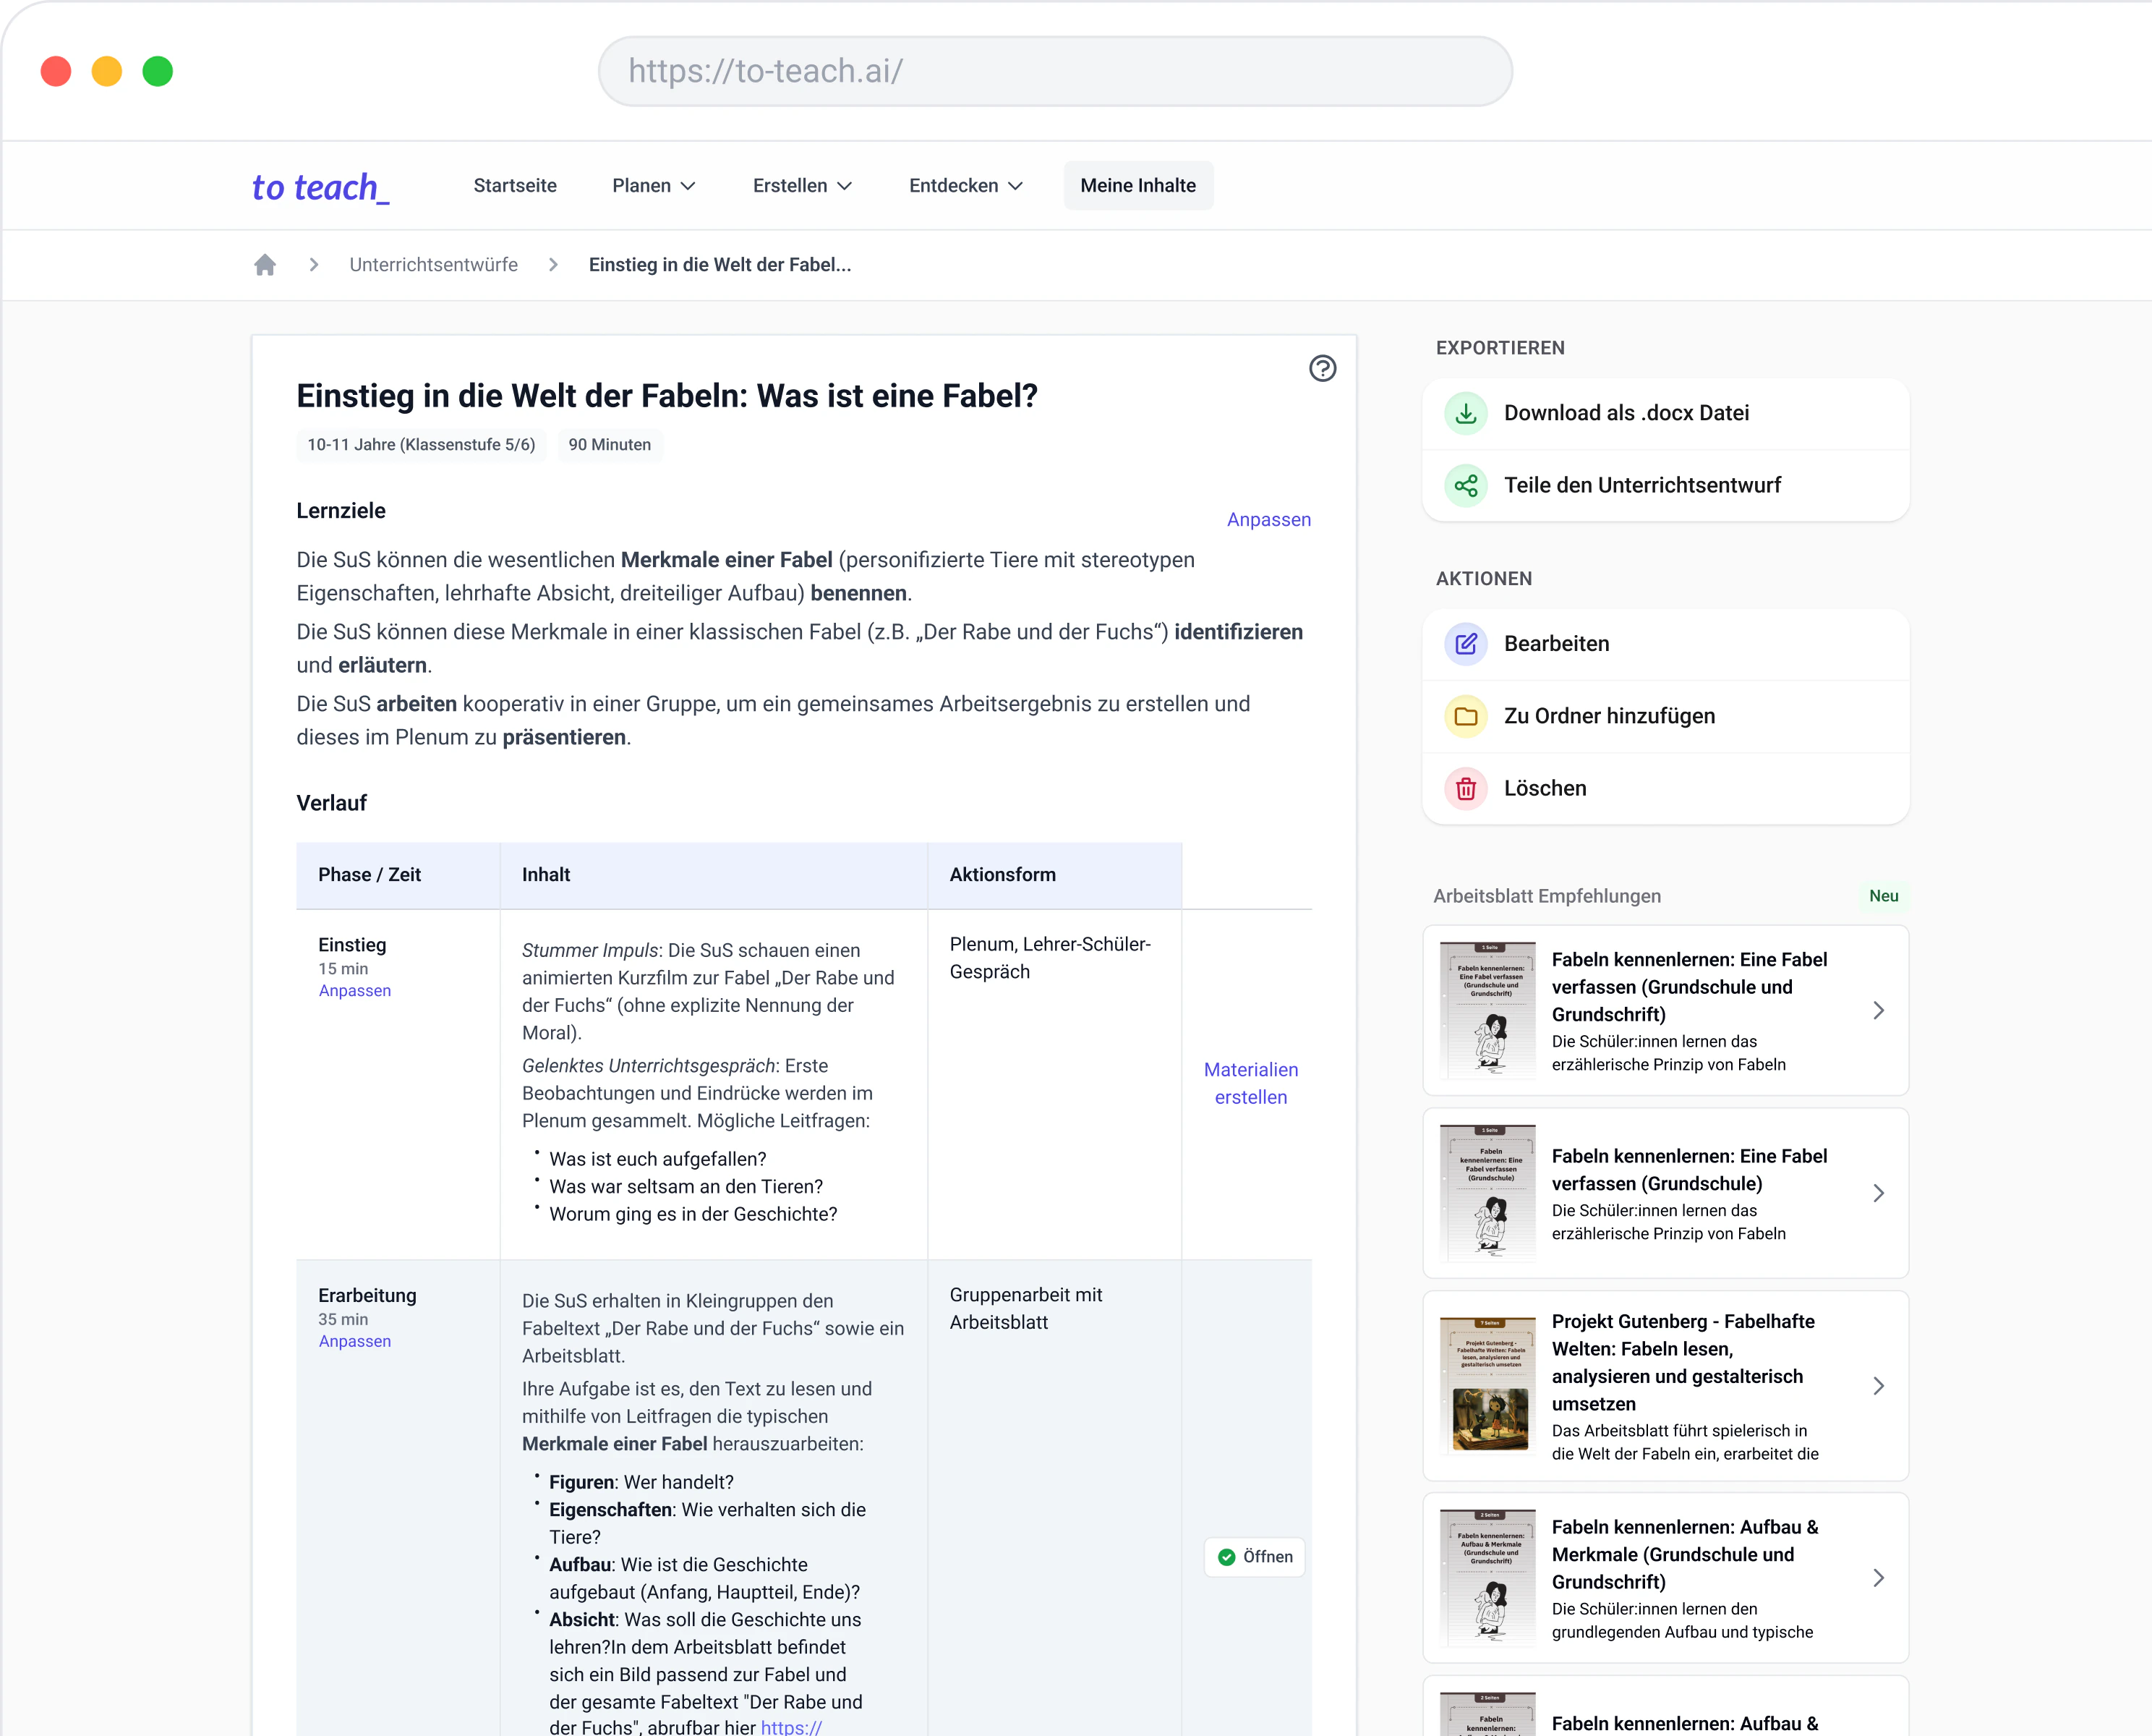
Task: Click the blue pencil edit icon
Action: tap(1465, 644)
